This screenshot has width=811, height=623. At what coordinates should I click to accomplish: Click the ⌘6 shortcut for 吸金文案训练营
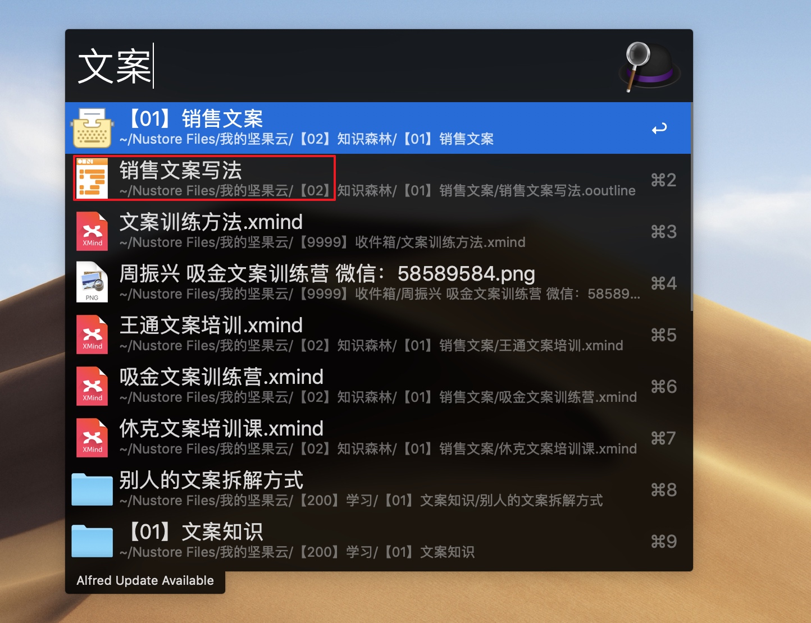[664, 387]
